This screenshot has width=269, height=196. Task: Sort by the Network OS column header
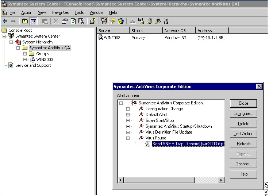pos(179,31)
